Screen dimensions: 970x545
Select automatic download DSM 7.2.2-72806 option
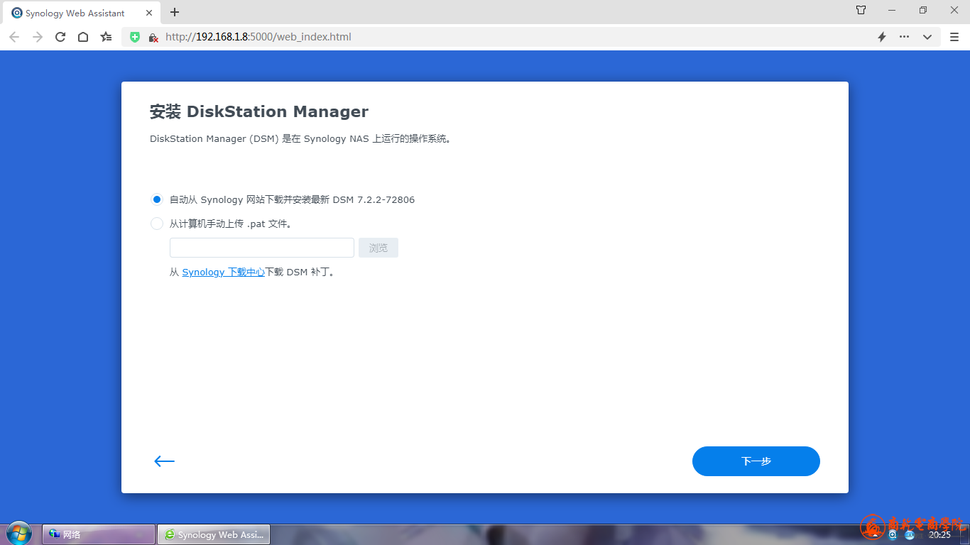[x=157, y=199]
